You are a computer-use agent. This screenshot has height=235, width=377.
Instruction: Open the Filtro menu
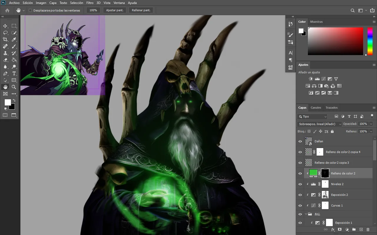point(90,3)
